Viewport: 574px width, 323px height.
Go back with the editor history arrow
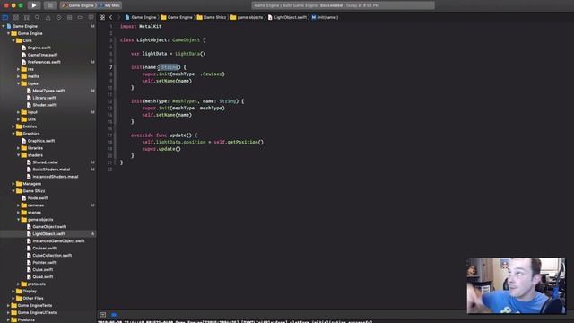coord(111,18)
